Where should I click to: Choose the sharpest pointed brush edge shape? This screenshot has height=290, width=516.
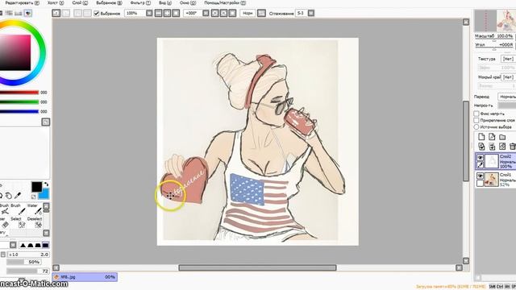click(x=23, y=245)
